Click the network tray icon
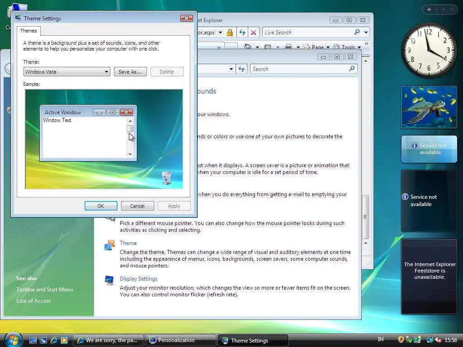 click(x=430, y=340)
